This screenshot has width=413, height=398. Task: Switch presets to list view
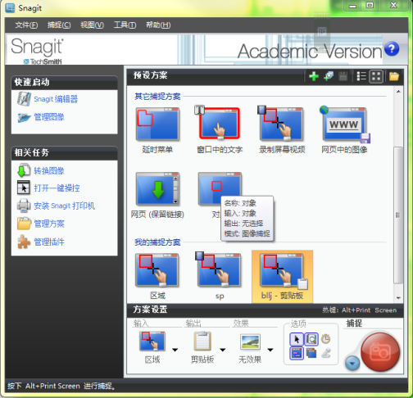361,76
